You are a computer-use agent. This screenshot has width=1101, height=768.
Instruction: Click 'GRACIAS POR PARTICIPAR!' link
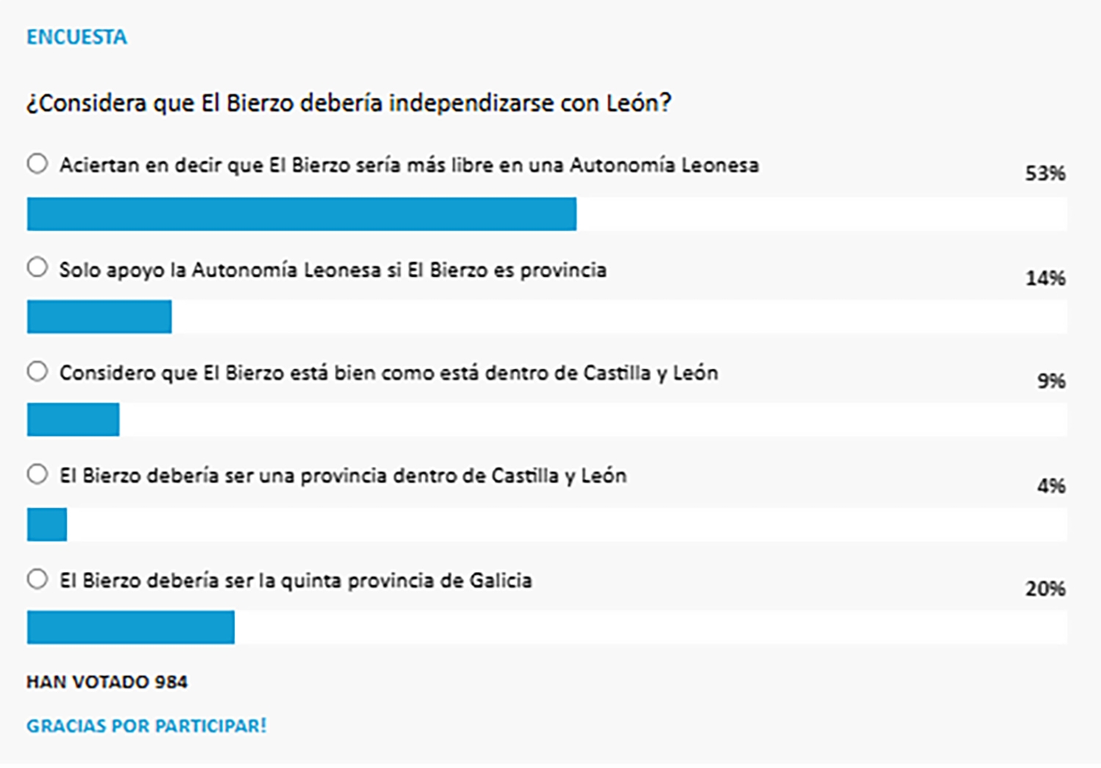click(x=147, y=725)
